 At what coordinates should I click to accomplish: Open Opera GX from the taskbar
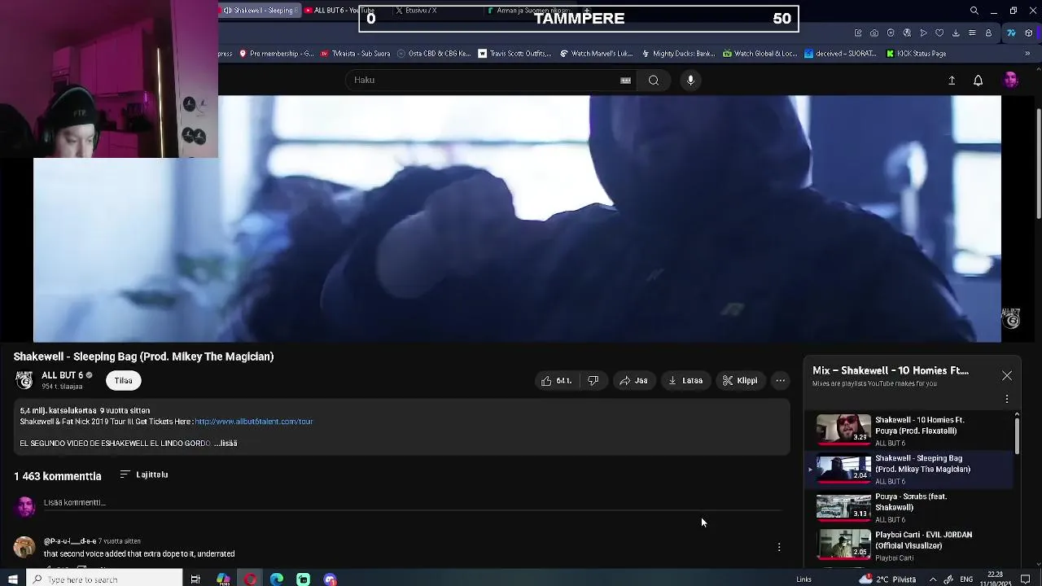point(250,579)
